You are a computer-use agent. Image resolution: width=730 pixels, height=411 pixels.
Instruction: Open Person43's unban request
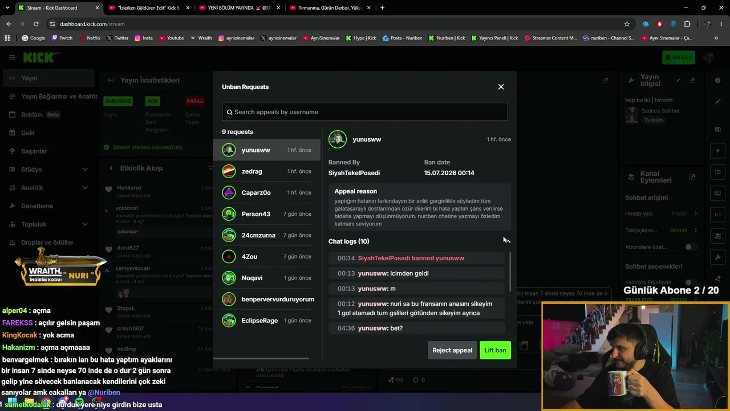click(x=267, y=214)
